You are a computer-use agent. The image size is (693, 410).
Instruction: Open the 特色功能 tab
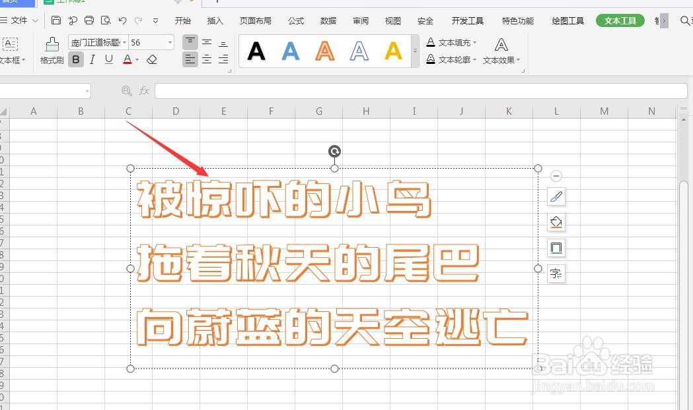click(x=517, y=20)
